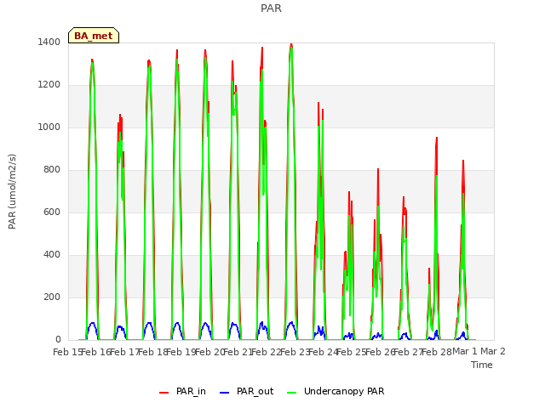Click the Feb 28 x-axis tick label
This screenshot has height=408, width=545.
pyautogui.click(x=436, y=352)
